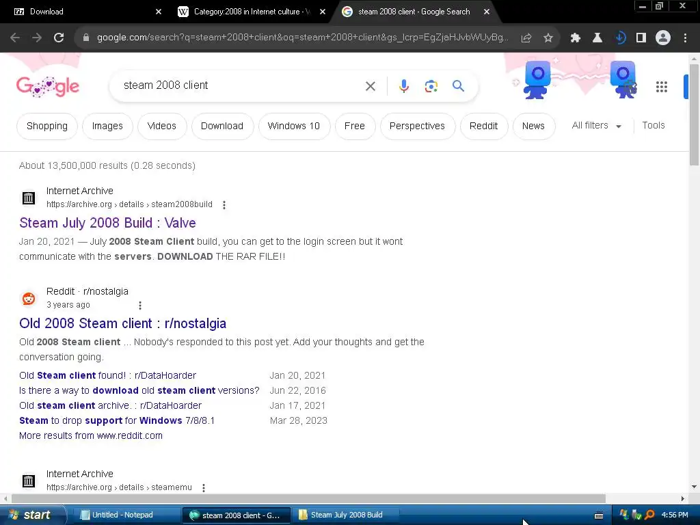700x525 pixels.
Task: Open More results from www.reddit.com
Action: click(x=91, y=435)
